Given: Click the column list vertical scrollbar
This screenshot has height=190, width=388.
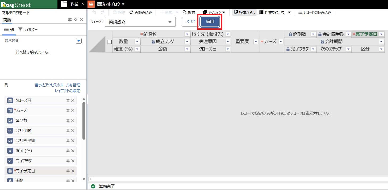Looking at the screenshot, I should tap(84, 121).
